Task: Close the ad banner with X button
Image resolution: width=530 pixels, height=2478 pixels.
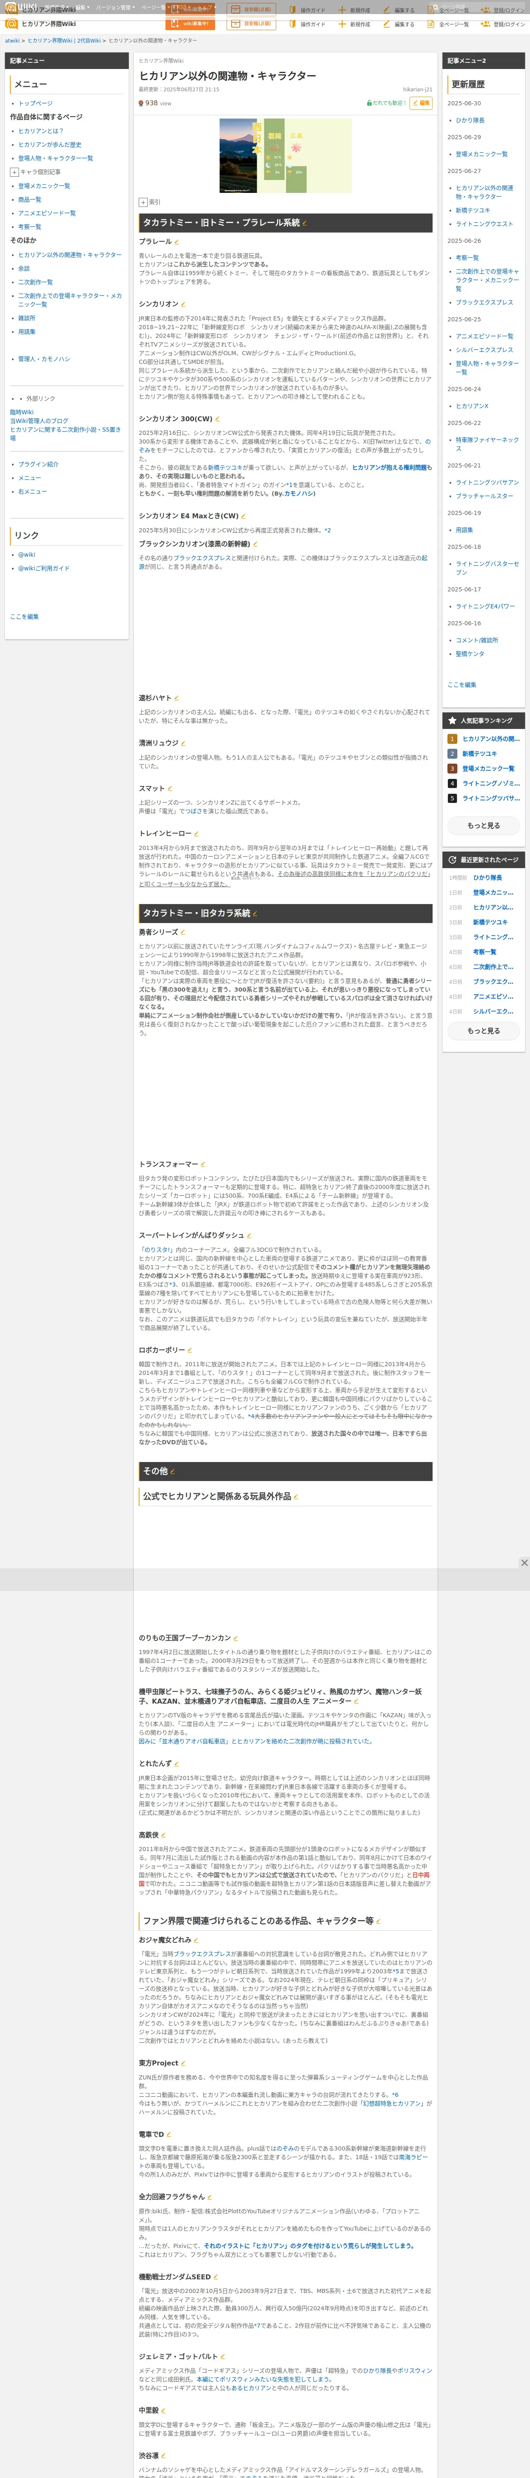Action: pyautogui.click(x=524, y=1563)
